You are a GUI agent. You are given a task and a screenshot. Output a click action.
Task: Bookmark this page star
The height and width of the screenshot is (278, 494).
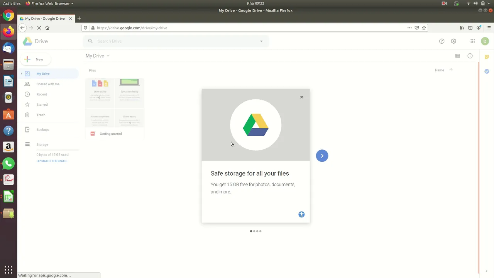point(424,28)
